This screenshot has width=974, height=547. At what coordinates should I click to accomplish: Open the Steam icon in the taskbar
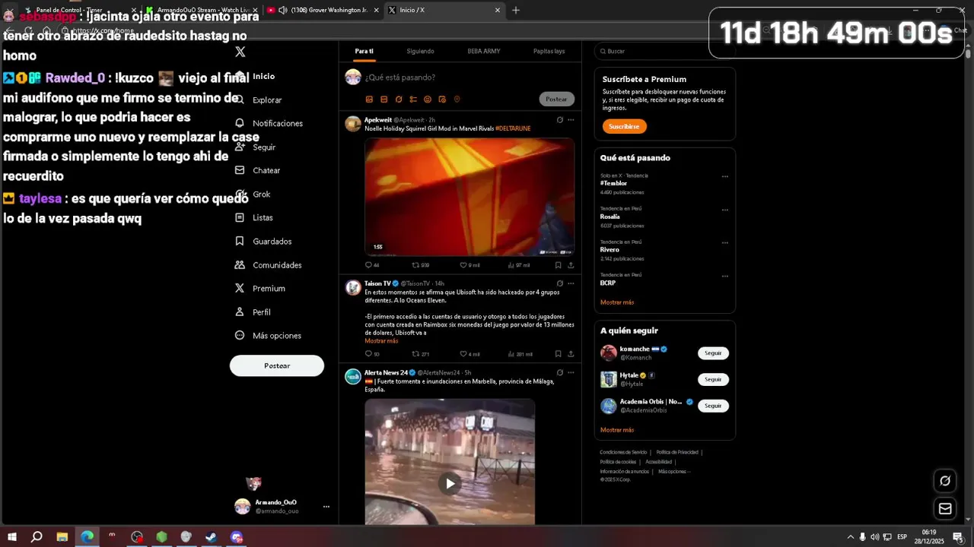(212, 536)
